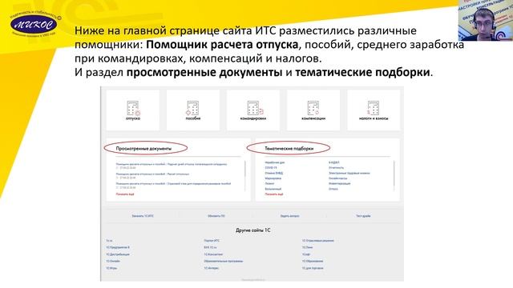Open viewed document Расчет отпускных
Image resolution: width=513 pixels, height=288 pixels.
pos(152,174)
